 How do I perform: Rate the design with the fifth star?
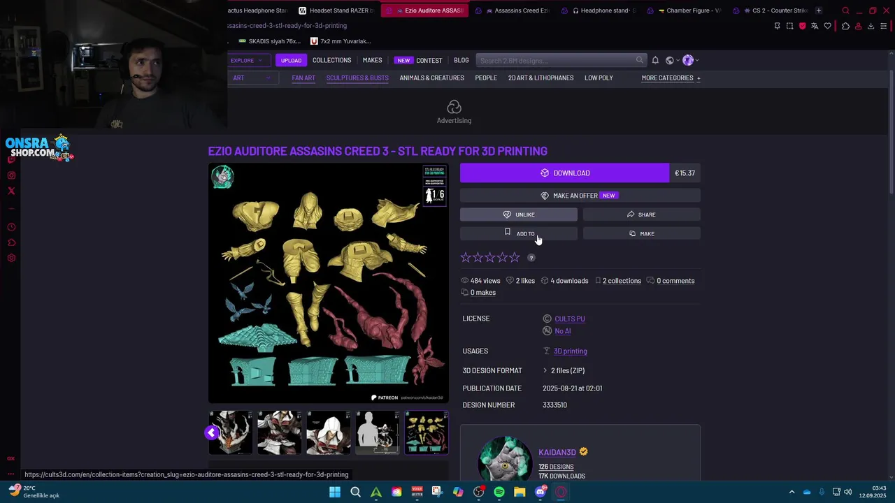[x=515, y=258]
